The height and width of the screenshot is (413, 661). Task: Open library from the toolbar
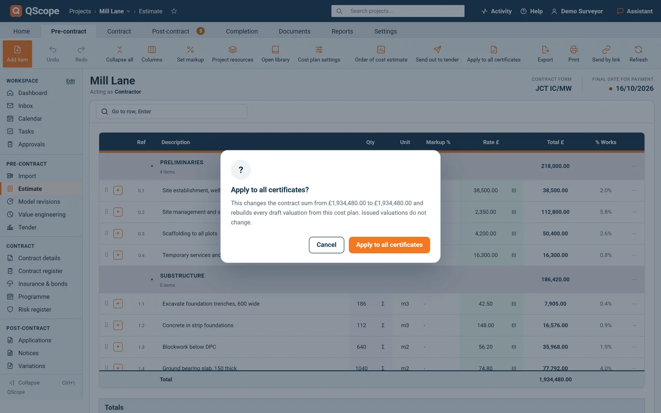pyautogui.click(x=276, y=54)
